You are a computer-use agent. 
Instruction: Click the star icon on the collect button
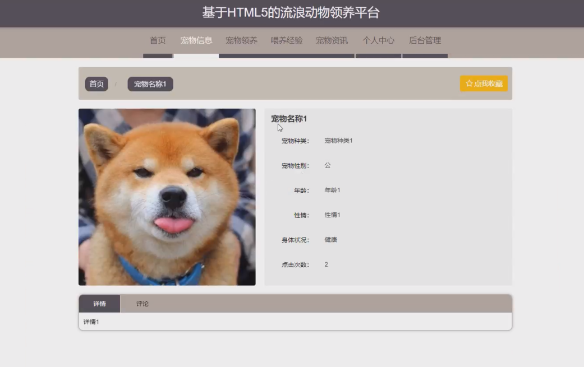(468, 83)
